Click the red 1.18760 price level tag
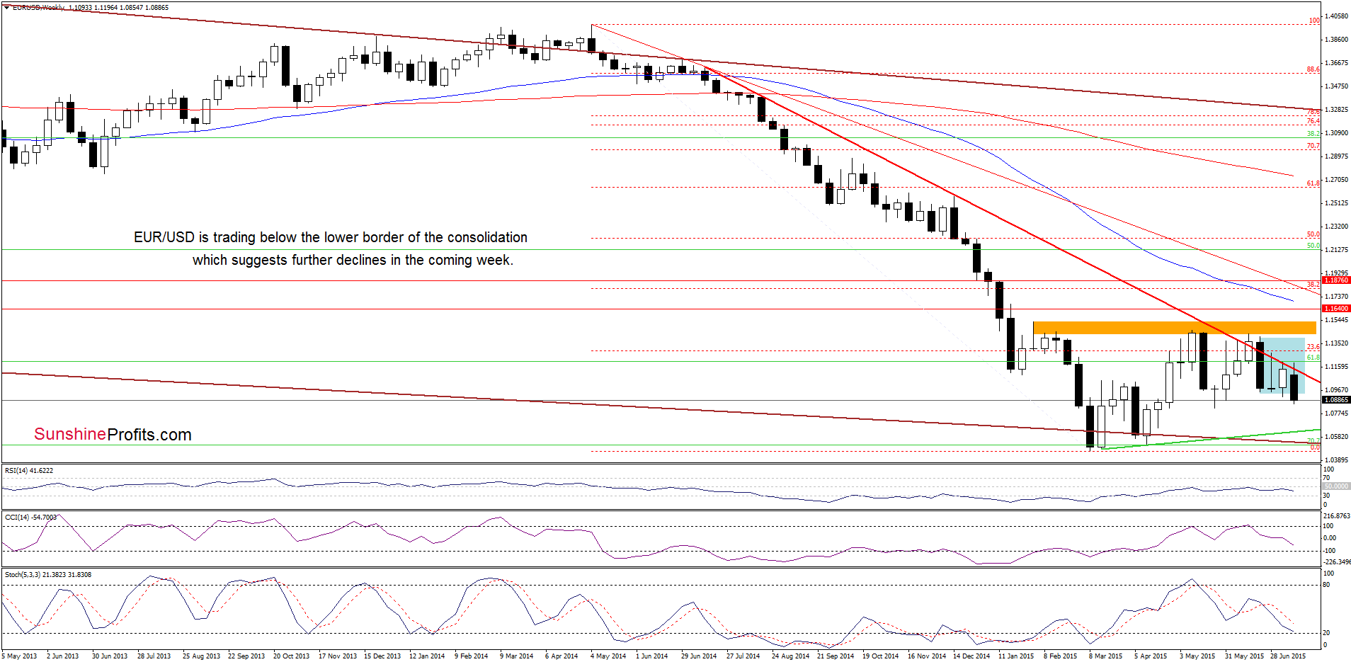1351x662 pixels. (1336, 280)
